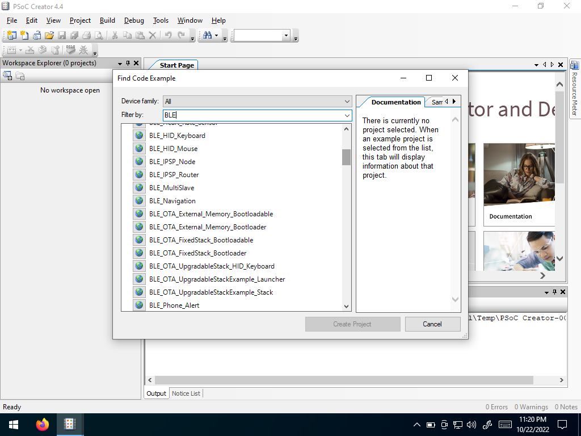Expand the Device family dropdown
The image size is (581, 436).
347,101
